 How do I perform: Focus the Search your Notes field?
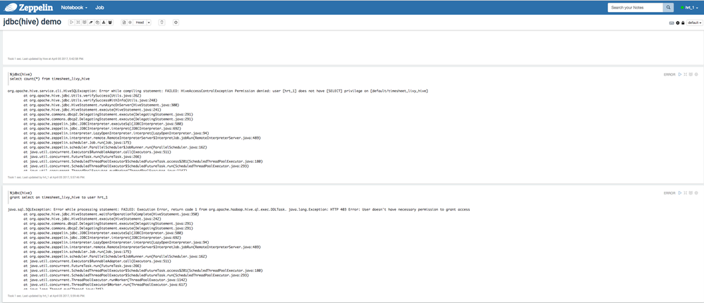pos(636,8)
